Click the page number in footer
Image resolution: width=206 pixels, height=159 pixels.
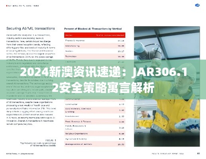point(198,153)
